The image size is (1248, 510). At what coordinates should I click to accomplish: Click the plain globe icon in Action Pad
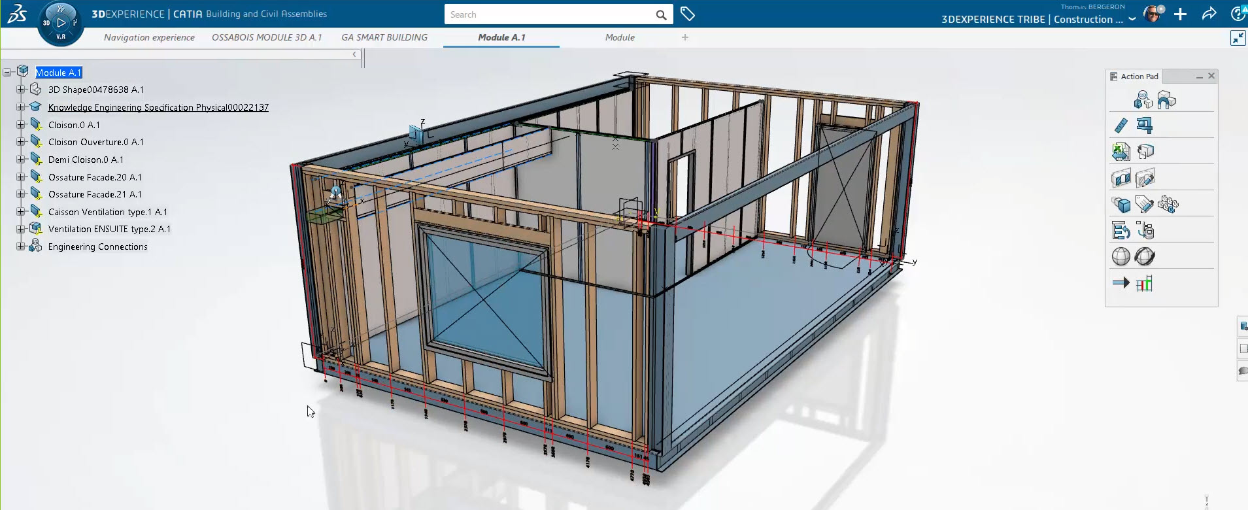tap(1121, 256)
